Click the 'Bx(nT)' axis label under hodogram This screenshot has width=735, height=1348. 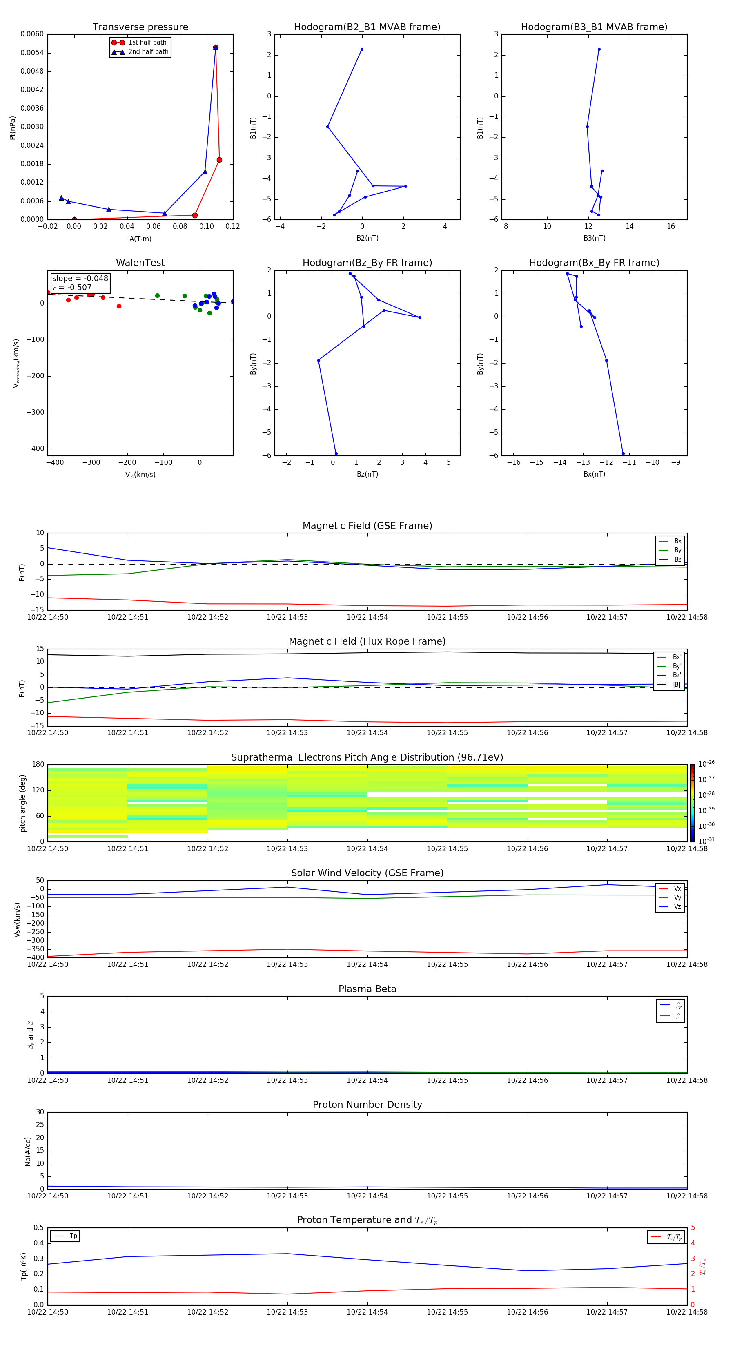[x=594, y=474]
